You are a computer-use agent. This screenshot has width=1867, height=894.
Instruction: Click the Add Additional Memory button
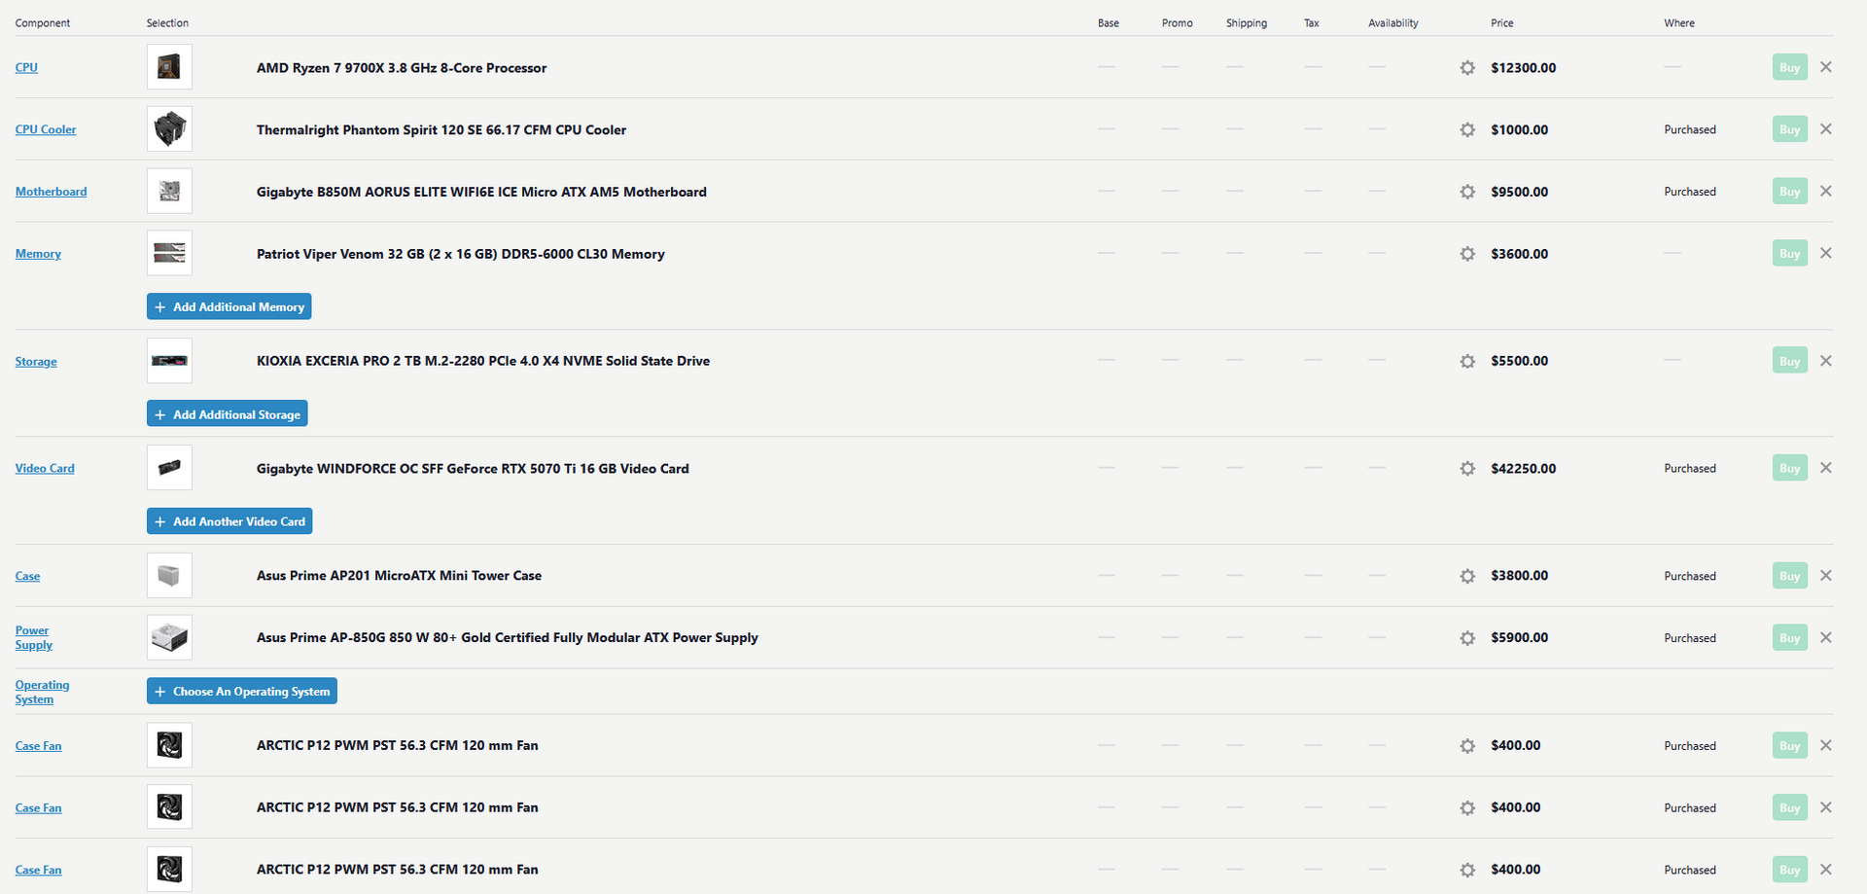click(229, 306)
